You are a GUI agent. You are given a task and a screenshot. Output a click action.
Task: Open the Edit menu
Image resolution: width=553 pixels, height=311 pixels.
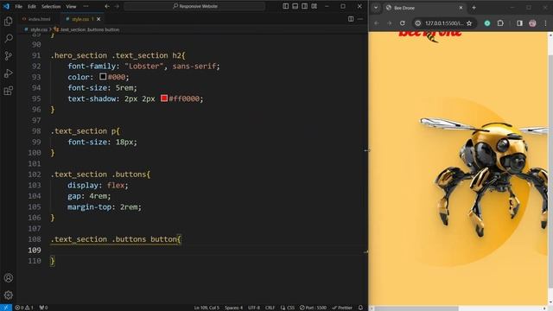[32, 6]
